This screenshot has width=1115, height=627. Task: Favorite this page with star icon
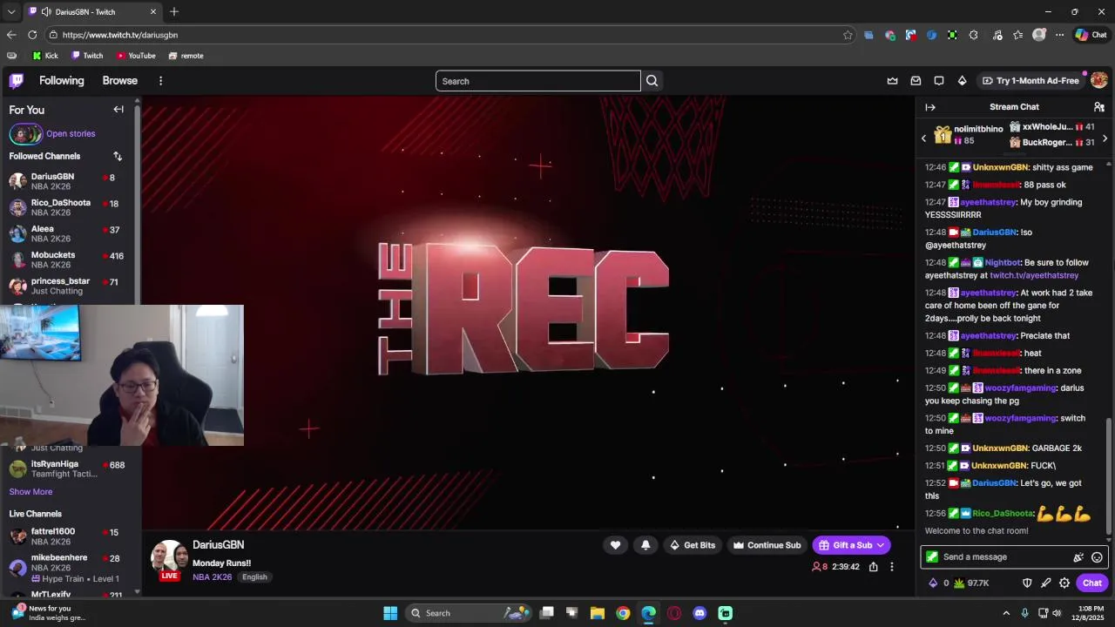coord(848,35)
